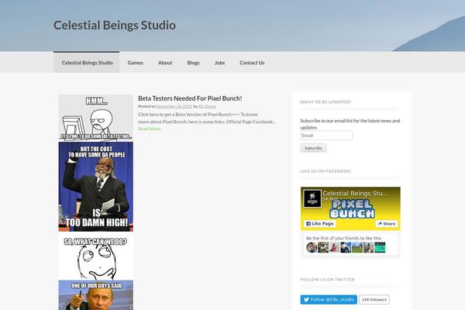This screenshot has height=310, width=465.
Task: Open the Beta Testers Needed post title
Action: click(190, 98)
